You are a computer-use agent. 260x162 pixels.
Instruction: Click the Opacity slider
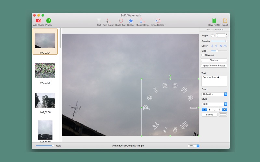point(219,41)
